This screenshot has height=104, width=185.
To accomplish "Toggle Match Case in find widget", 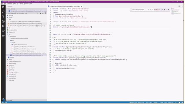I will pos(149,10).
